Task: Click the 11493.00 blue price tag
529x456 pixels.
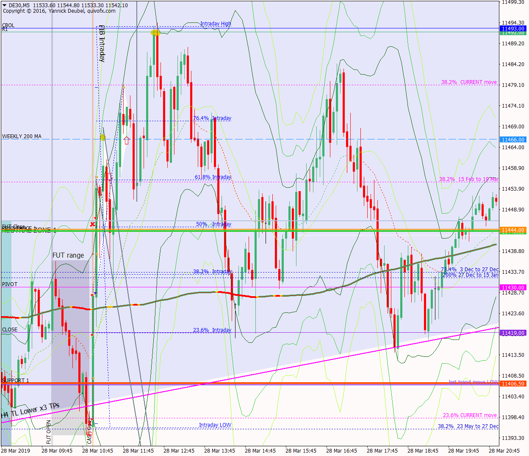Action: click(513, 28)
